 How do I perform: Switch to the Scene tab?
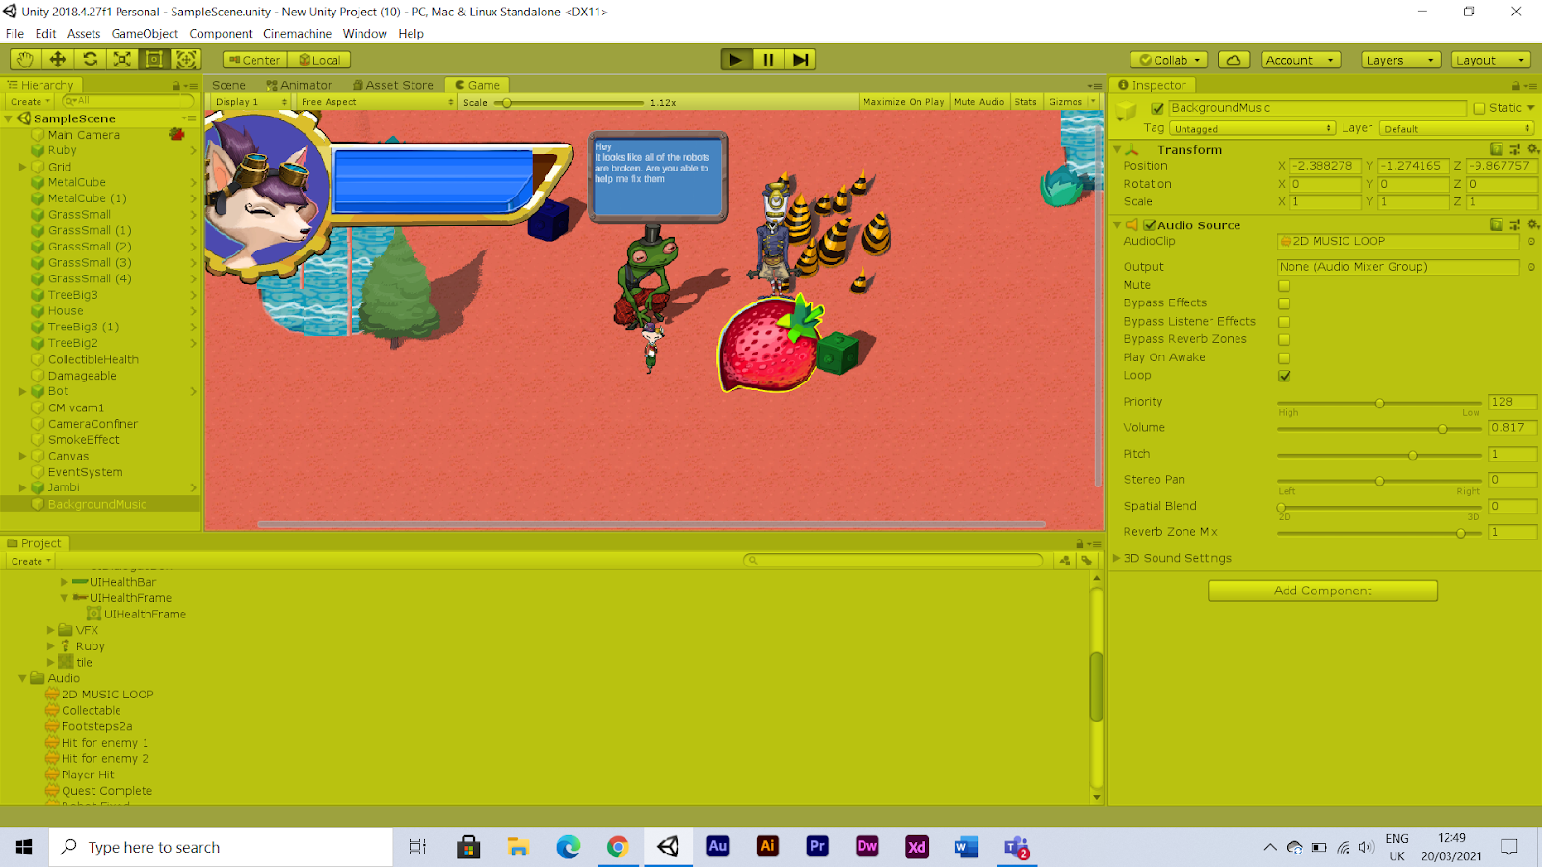pyautogui.click(x=229, y=85)
